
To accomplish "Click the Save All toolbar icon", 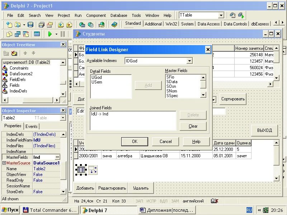I will (x=42, y=24).
